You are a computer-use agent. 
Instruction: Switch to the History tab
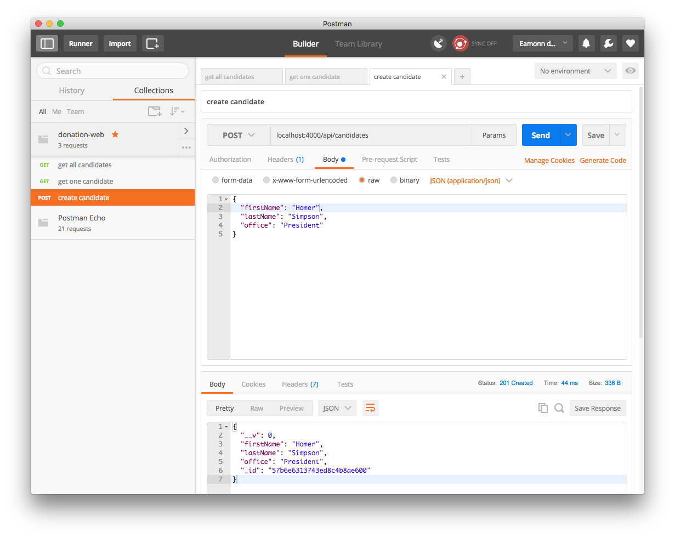[x=72, y=90]
